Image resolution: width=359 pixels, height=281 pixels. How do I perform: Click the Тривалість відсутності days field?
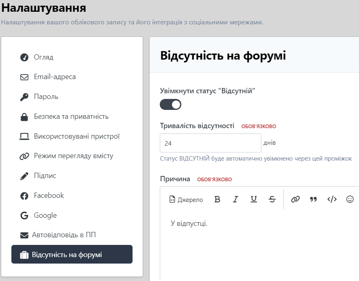tap(210, 143)
